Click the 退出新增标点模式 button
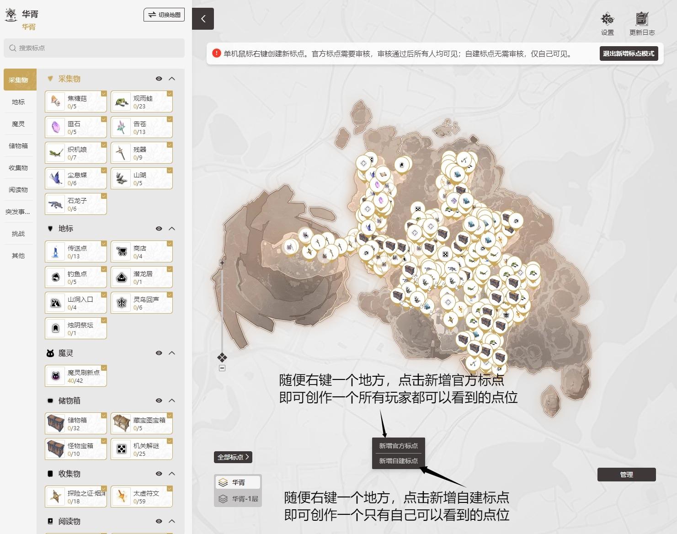The image size is (677, 534). tap(628, 53)
